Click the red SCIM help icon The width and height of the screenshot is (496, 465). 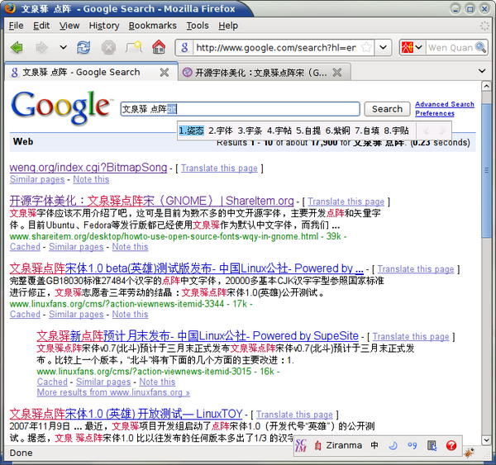(451, 446)
